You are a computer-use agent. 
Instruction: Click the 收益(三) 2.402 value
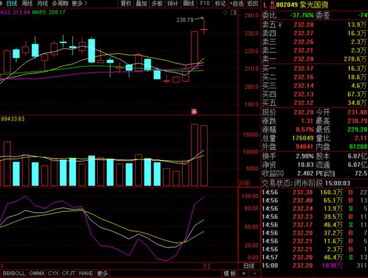pos(305,173)
